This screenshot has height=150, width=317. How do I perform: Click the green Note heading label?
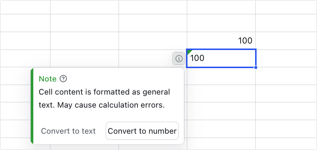click(47, 79)
